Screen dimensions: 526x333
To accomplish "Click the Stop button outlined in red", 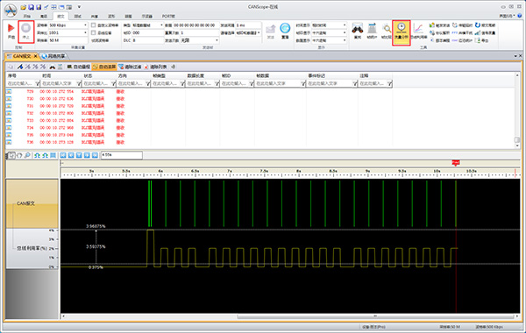I will 25,32.
